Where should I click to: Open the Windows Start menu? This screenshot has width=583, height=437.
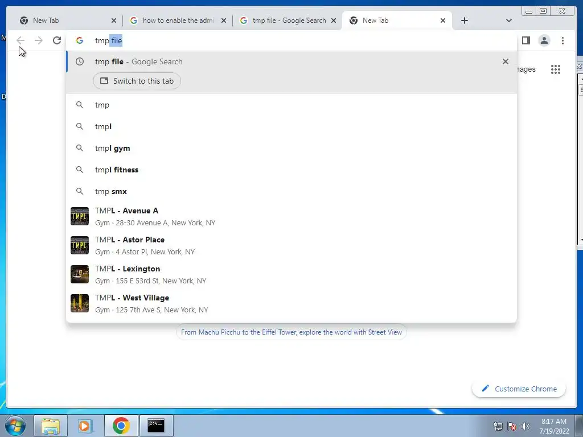15,426
